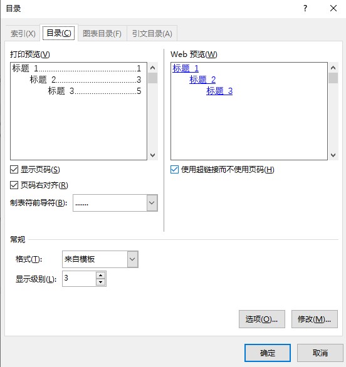Click the print preview scroll down arrow
346x367 pixels.
[153, 155]
